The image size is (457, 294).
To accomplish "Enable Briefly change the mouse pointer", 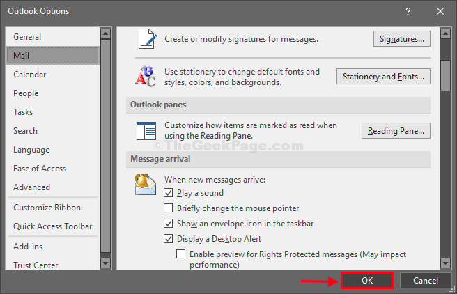I will click(168, 208).
